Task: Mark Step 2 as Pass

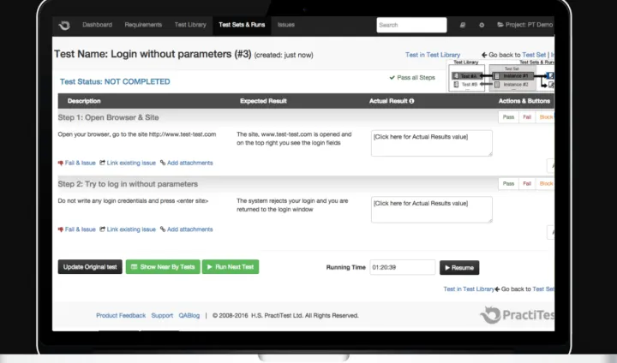Action: 508,184
